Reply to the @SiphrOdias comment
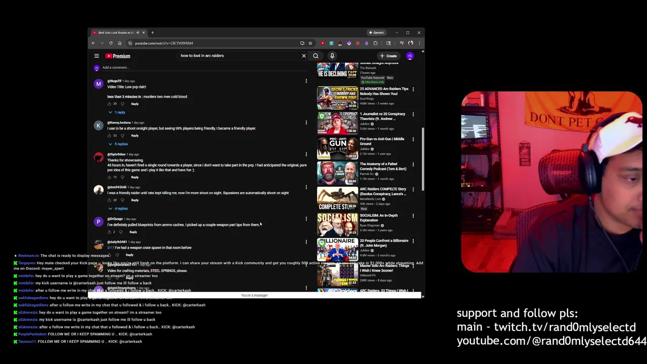This screenshot has width=647, height=364. [134, 177]
